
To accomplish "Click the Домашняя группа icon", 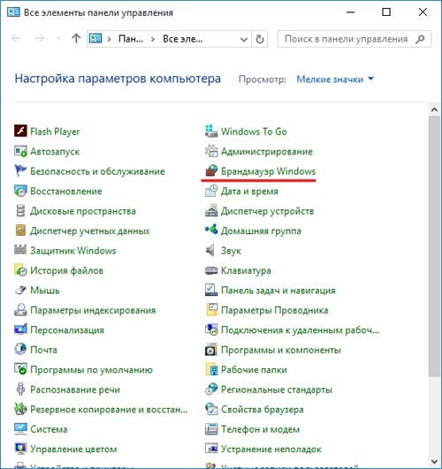I will click(211, 231).
